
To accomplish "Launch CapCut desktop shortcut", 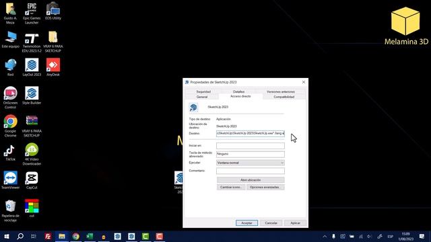I will tap(32, 180).
